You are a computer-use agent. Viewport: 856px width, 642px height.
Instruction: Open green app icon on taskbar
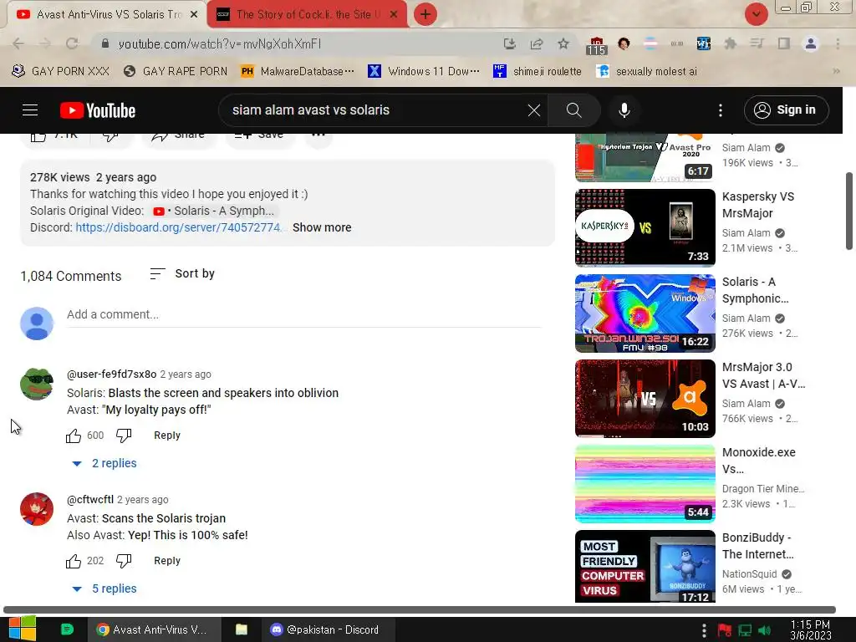point(67,629)
